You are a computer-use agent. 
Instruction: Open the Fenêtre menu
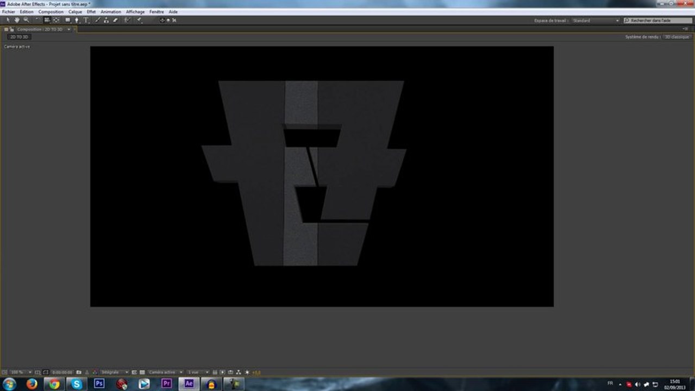click(x=156, y=11)
